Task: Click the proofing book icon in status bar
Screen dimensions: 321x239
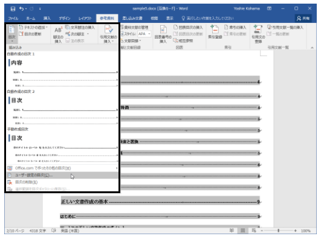Action: click(54, 231)
